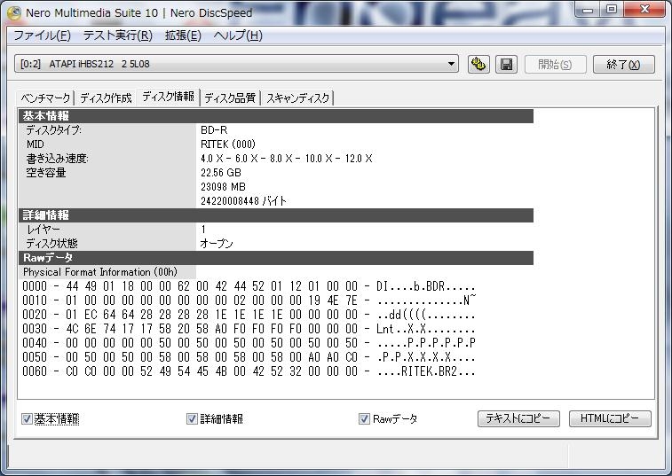
Task: Close the Nero DiscSpeed window
Action: click(644, 10)
